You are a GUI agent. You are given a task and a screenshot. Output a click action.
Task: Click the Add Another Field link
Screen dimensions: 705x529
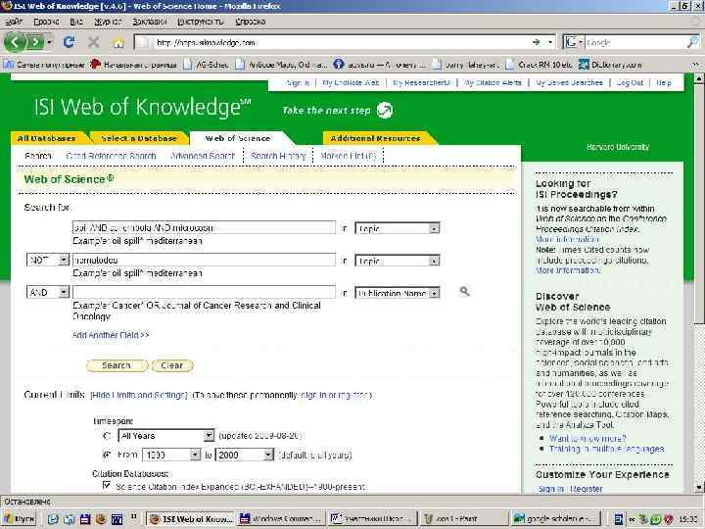tap(111, 335)
